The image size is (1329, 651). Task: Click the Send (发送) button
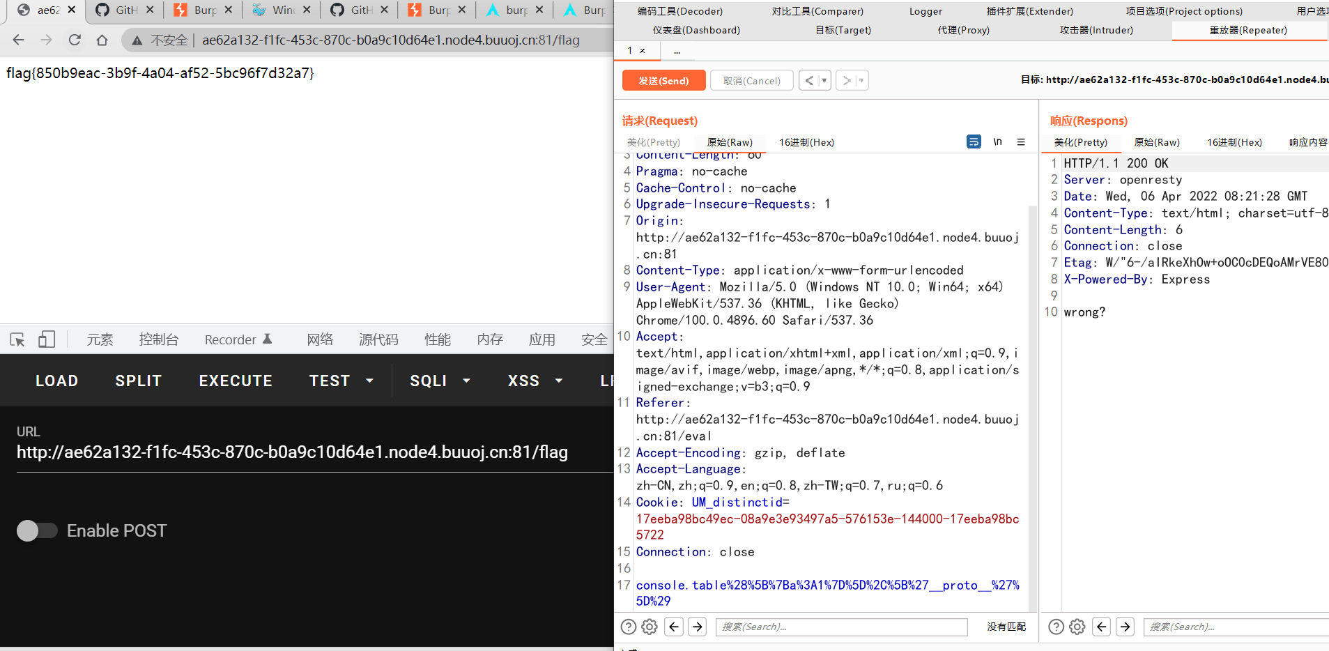663,80
